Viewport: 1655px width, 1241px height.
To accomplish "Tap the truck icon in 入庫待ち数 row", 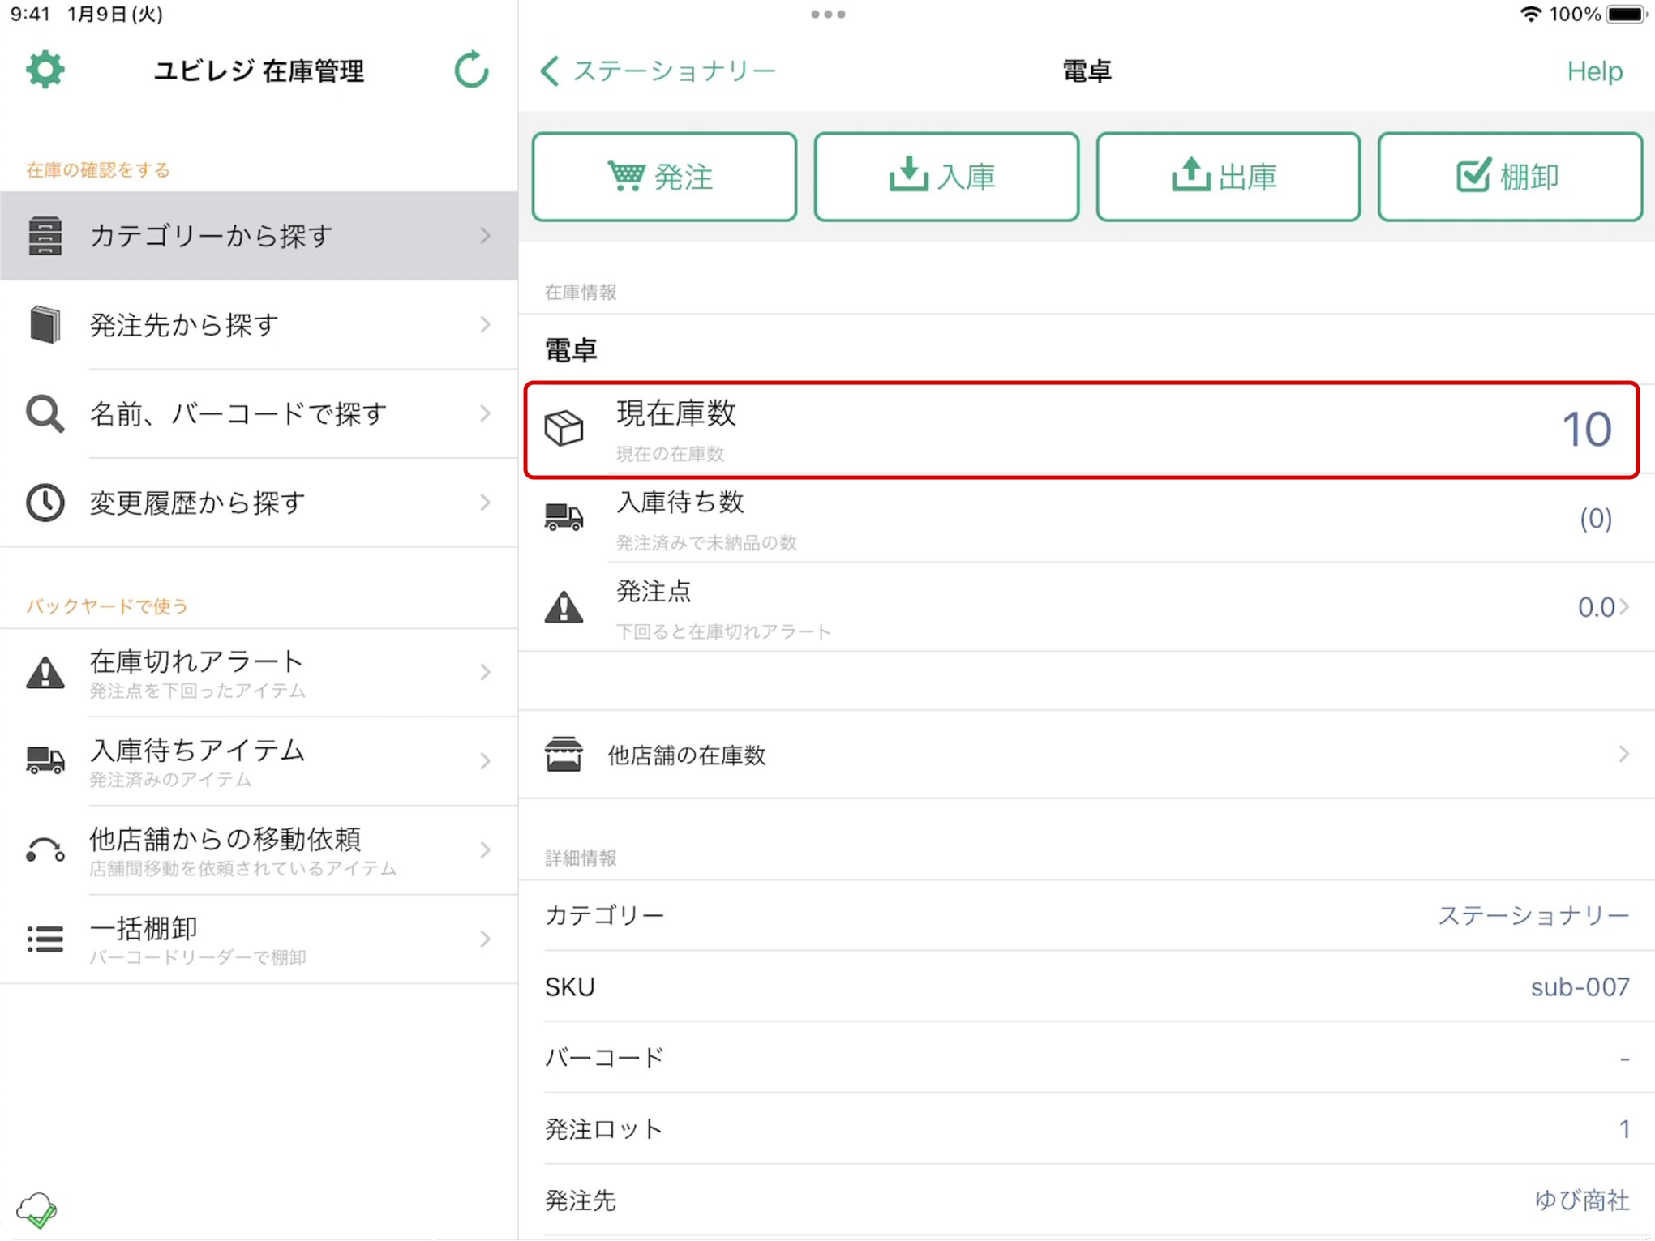I will pos(564,517).
